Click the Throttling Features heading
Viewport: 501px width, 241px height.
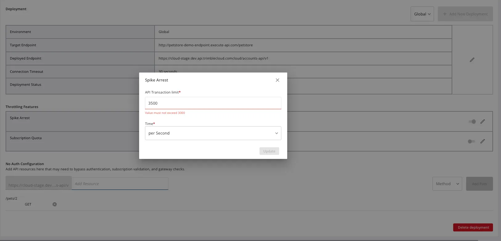(x=22, y=107)
